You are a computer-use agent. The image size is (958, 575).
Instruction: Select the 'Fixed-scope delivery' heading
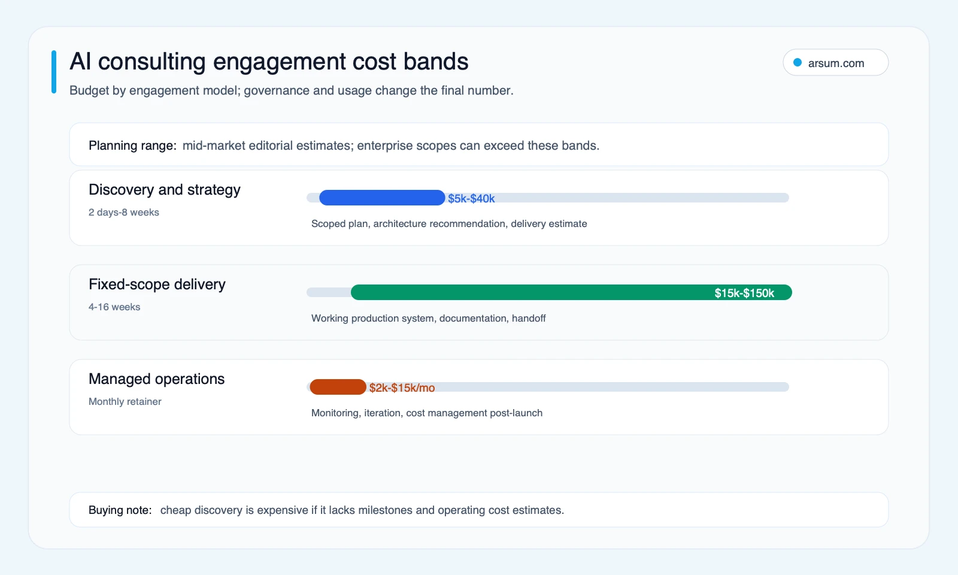pos(157,285)
